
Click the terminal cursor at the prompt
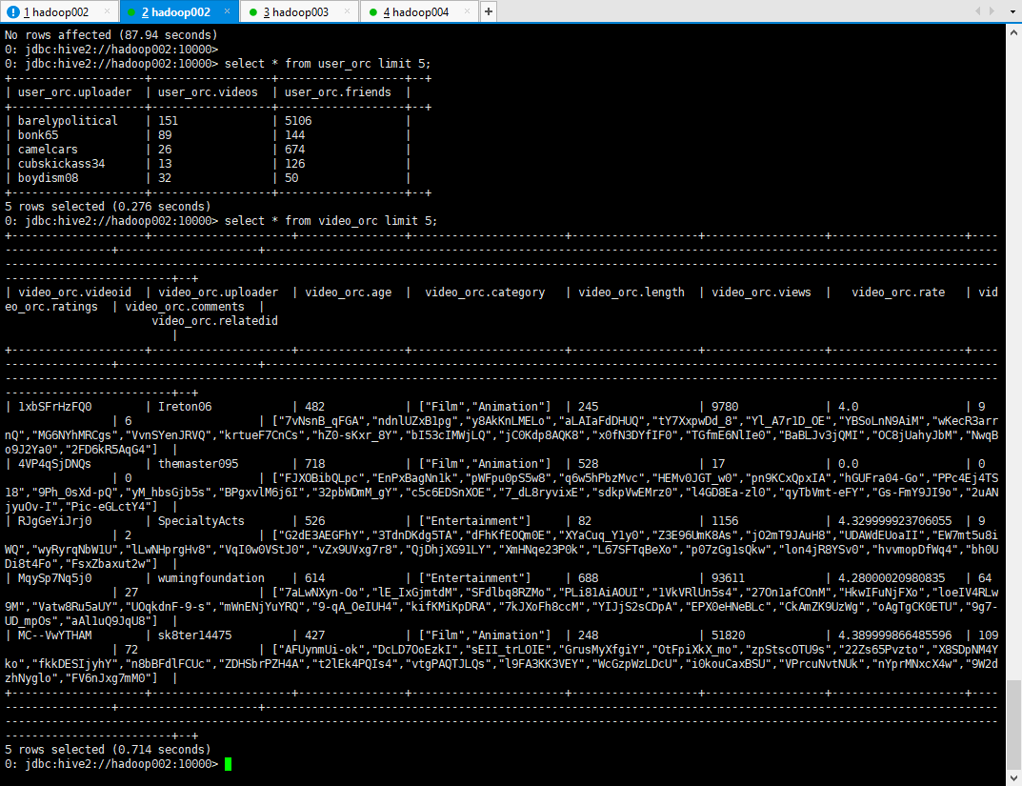[x=229, y=764]
